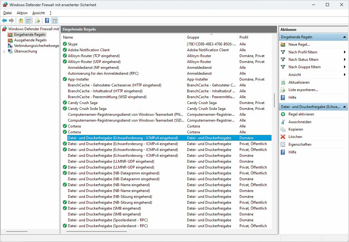The height and width of the screenshot is (242, 349).
Task: Select Autorisierung für den Anmeldedienst (RPC) rule
Action: pyautogui.click(x=167, y=73)
